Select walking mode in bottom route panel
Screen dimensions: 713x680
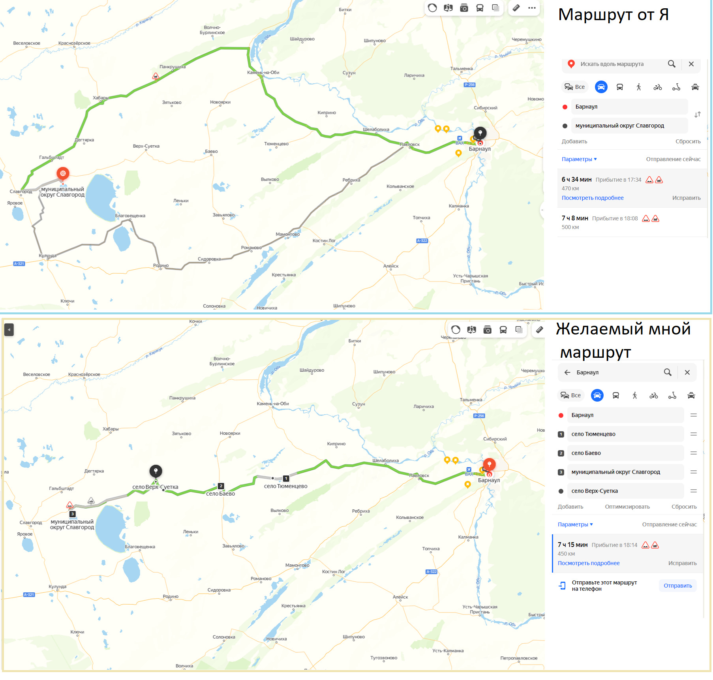[635, 395]
